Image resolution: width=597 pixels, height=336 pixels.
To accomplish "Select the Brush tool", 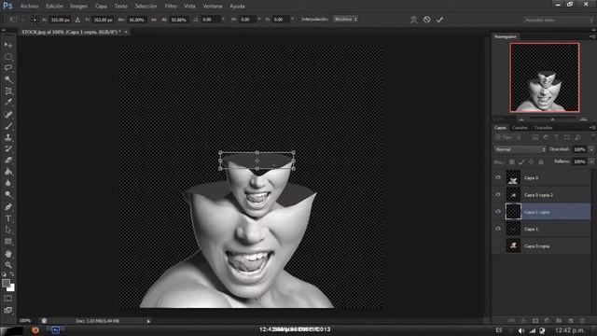I will pos(8,126).
